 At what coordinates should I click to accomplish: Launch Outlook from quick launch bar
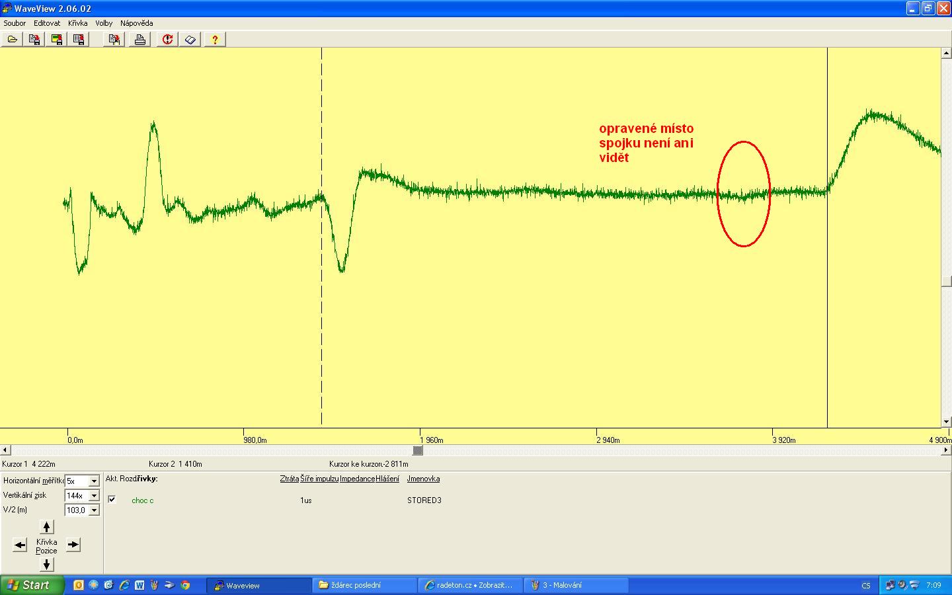pyautogui.click(x=79, y=585)
